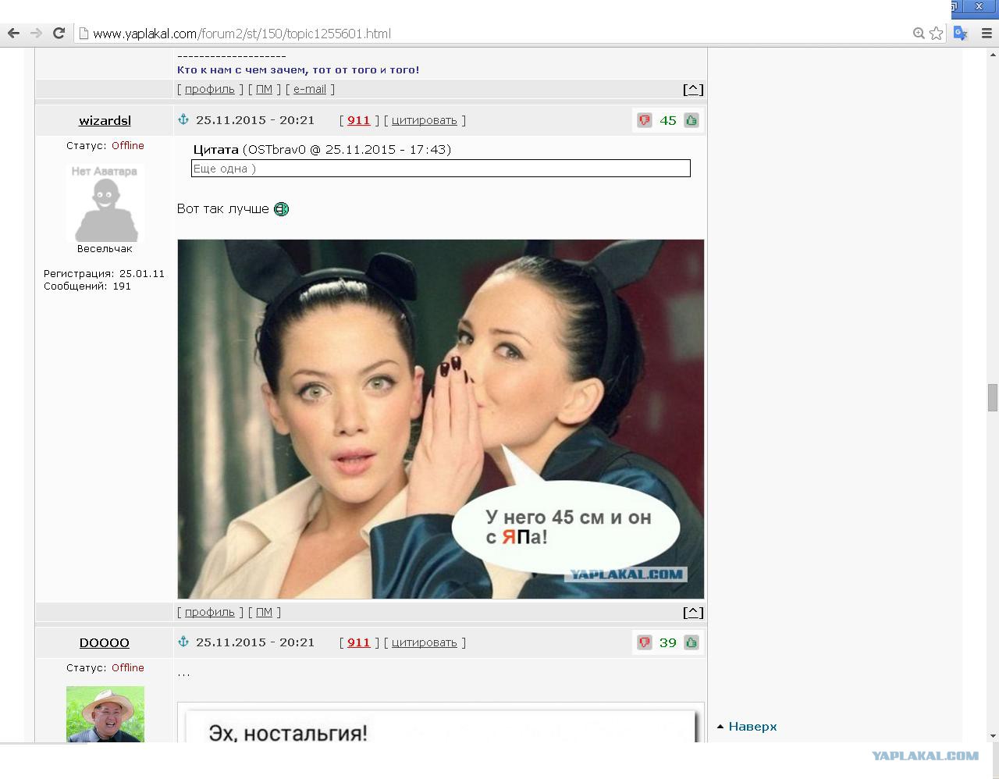Click the zoom magnifier icon in address bar

(919, 33)
